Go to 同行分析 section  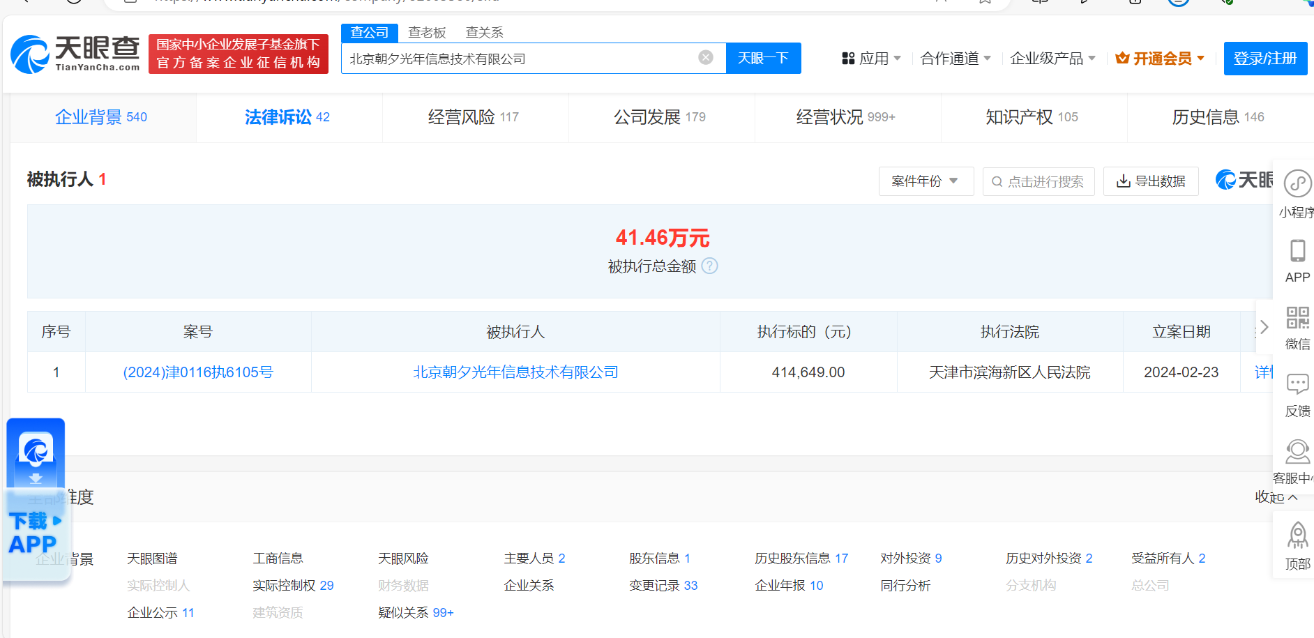(x=905, y=586)
